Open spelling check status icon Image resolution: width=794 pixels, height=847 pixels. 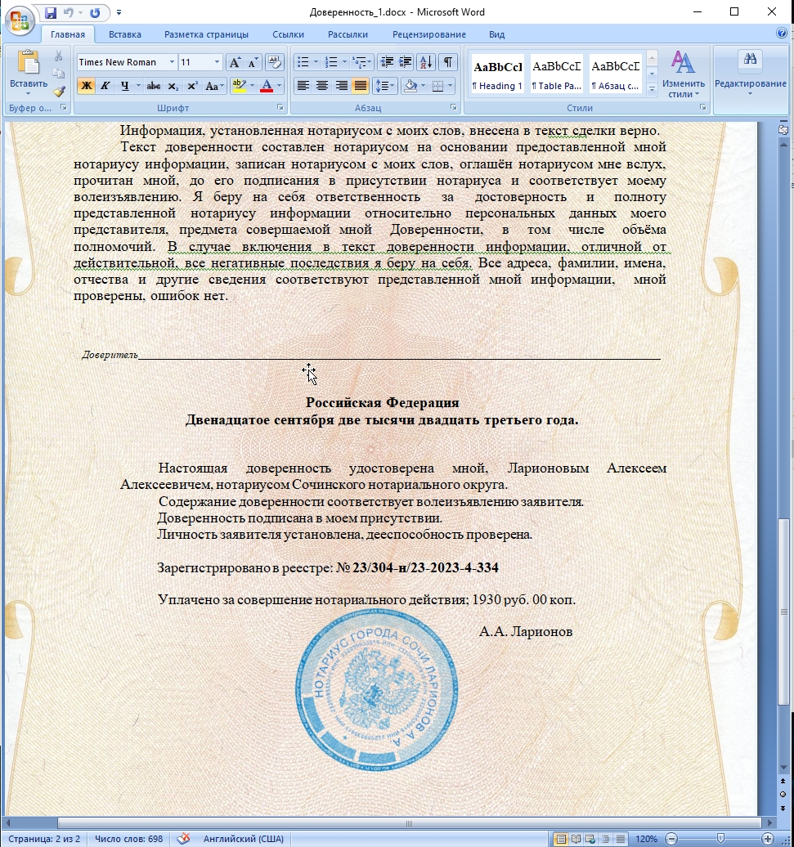[x=183, y=839]
